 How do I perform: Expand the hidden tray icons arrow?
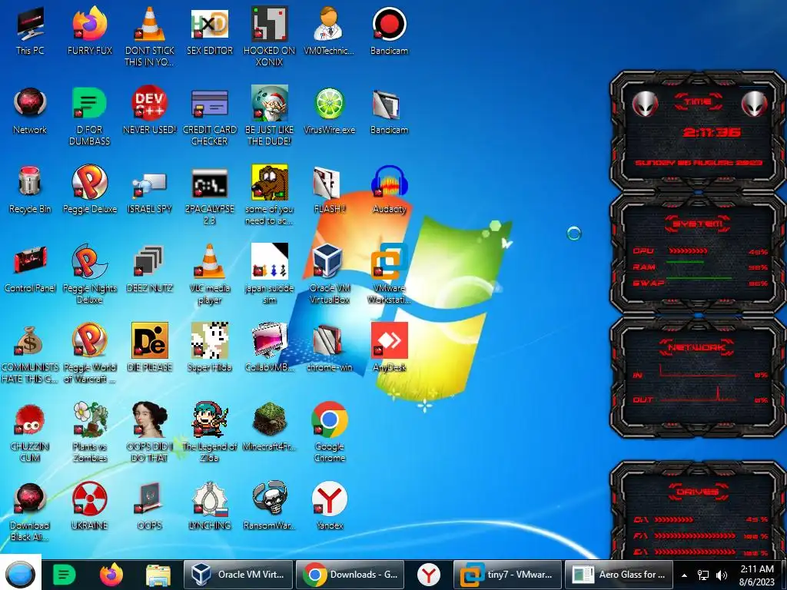[x=684, y=575]
